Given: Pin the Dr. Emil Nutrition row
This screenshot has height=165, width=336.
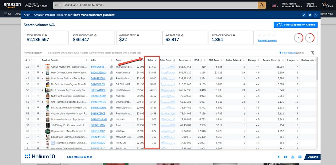Looking at the screenshot, I should 38,84.
